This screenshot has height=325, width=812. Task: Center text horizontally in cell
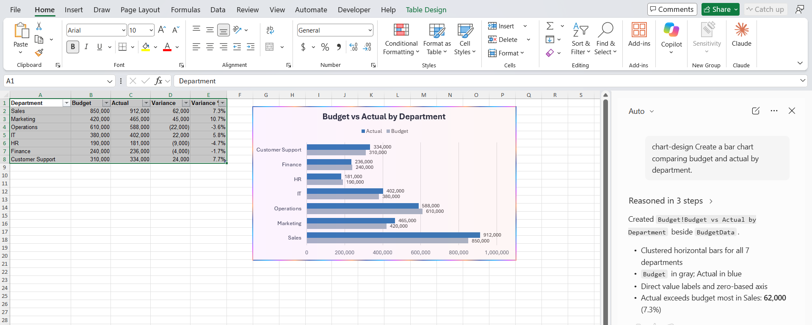(x=210, y=47)
